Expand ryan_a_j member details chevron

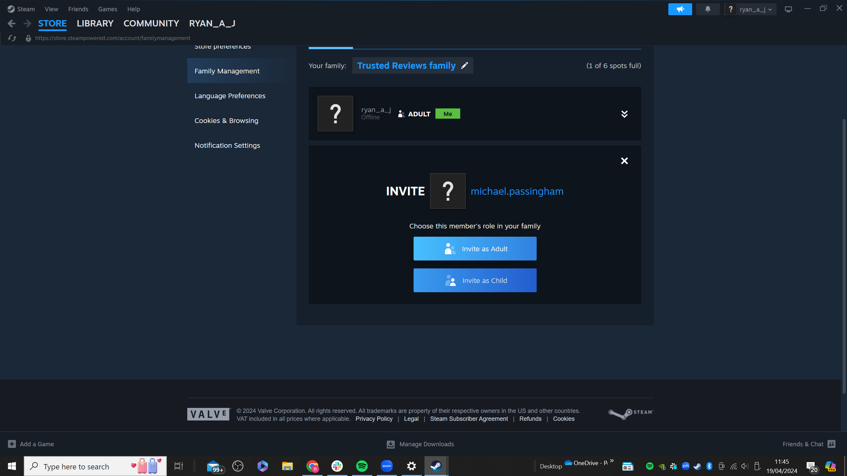(624, 114)
